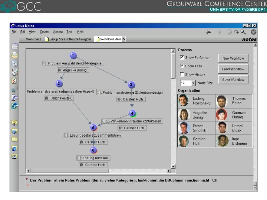Click the forward navigation arrow icon

point(219,32)
